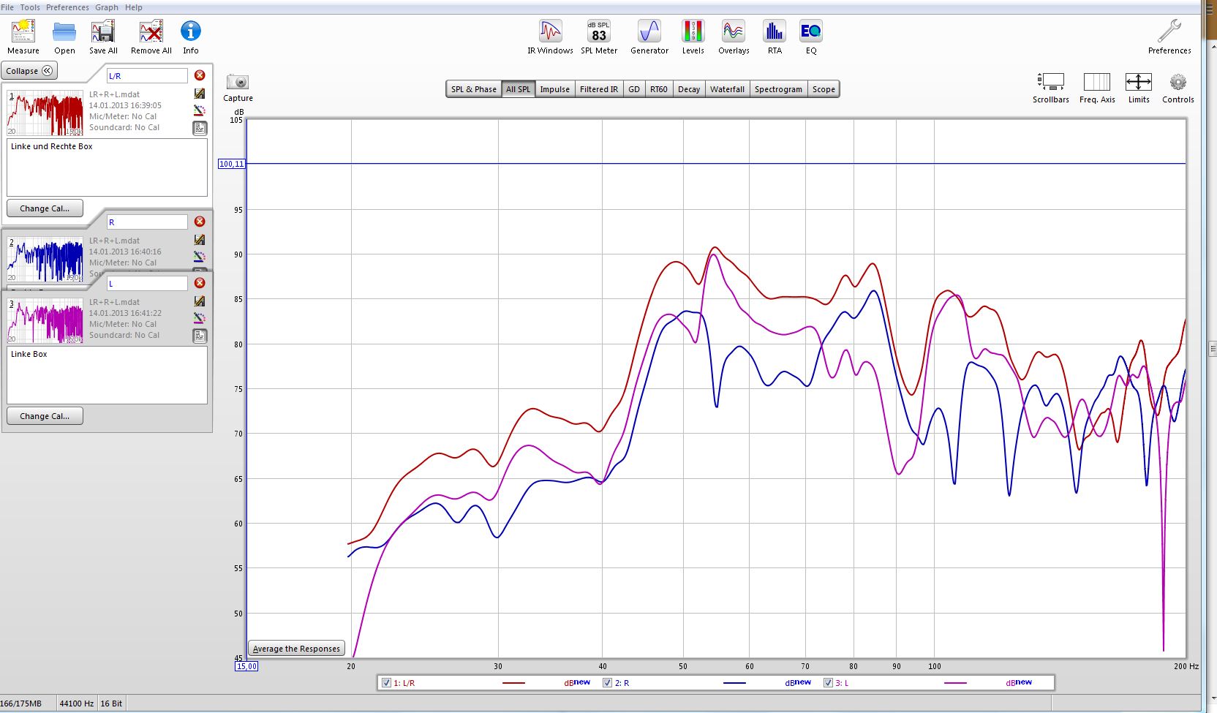Click the 100,11 axis top limit field
1217x713 pixels.
(x=232, y=164)
